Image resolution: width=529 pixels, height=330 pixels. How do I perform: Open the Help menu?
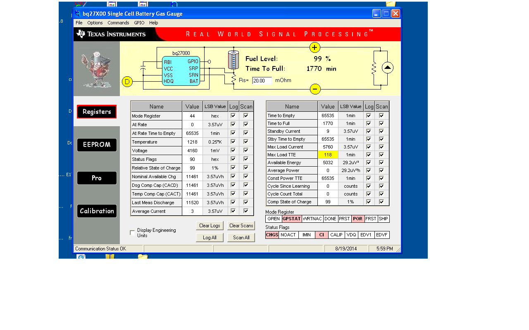(x=154, y=23)
